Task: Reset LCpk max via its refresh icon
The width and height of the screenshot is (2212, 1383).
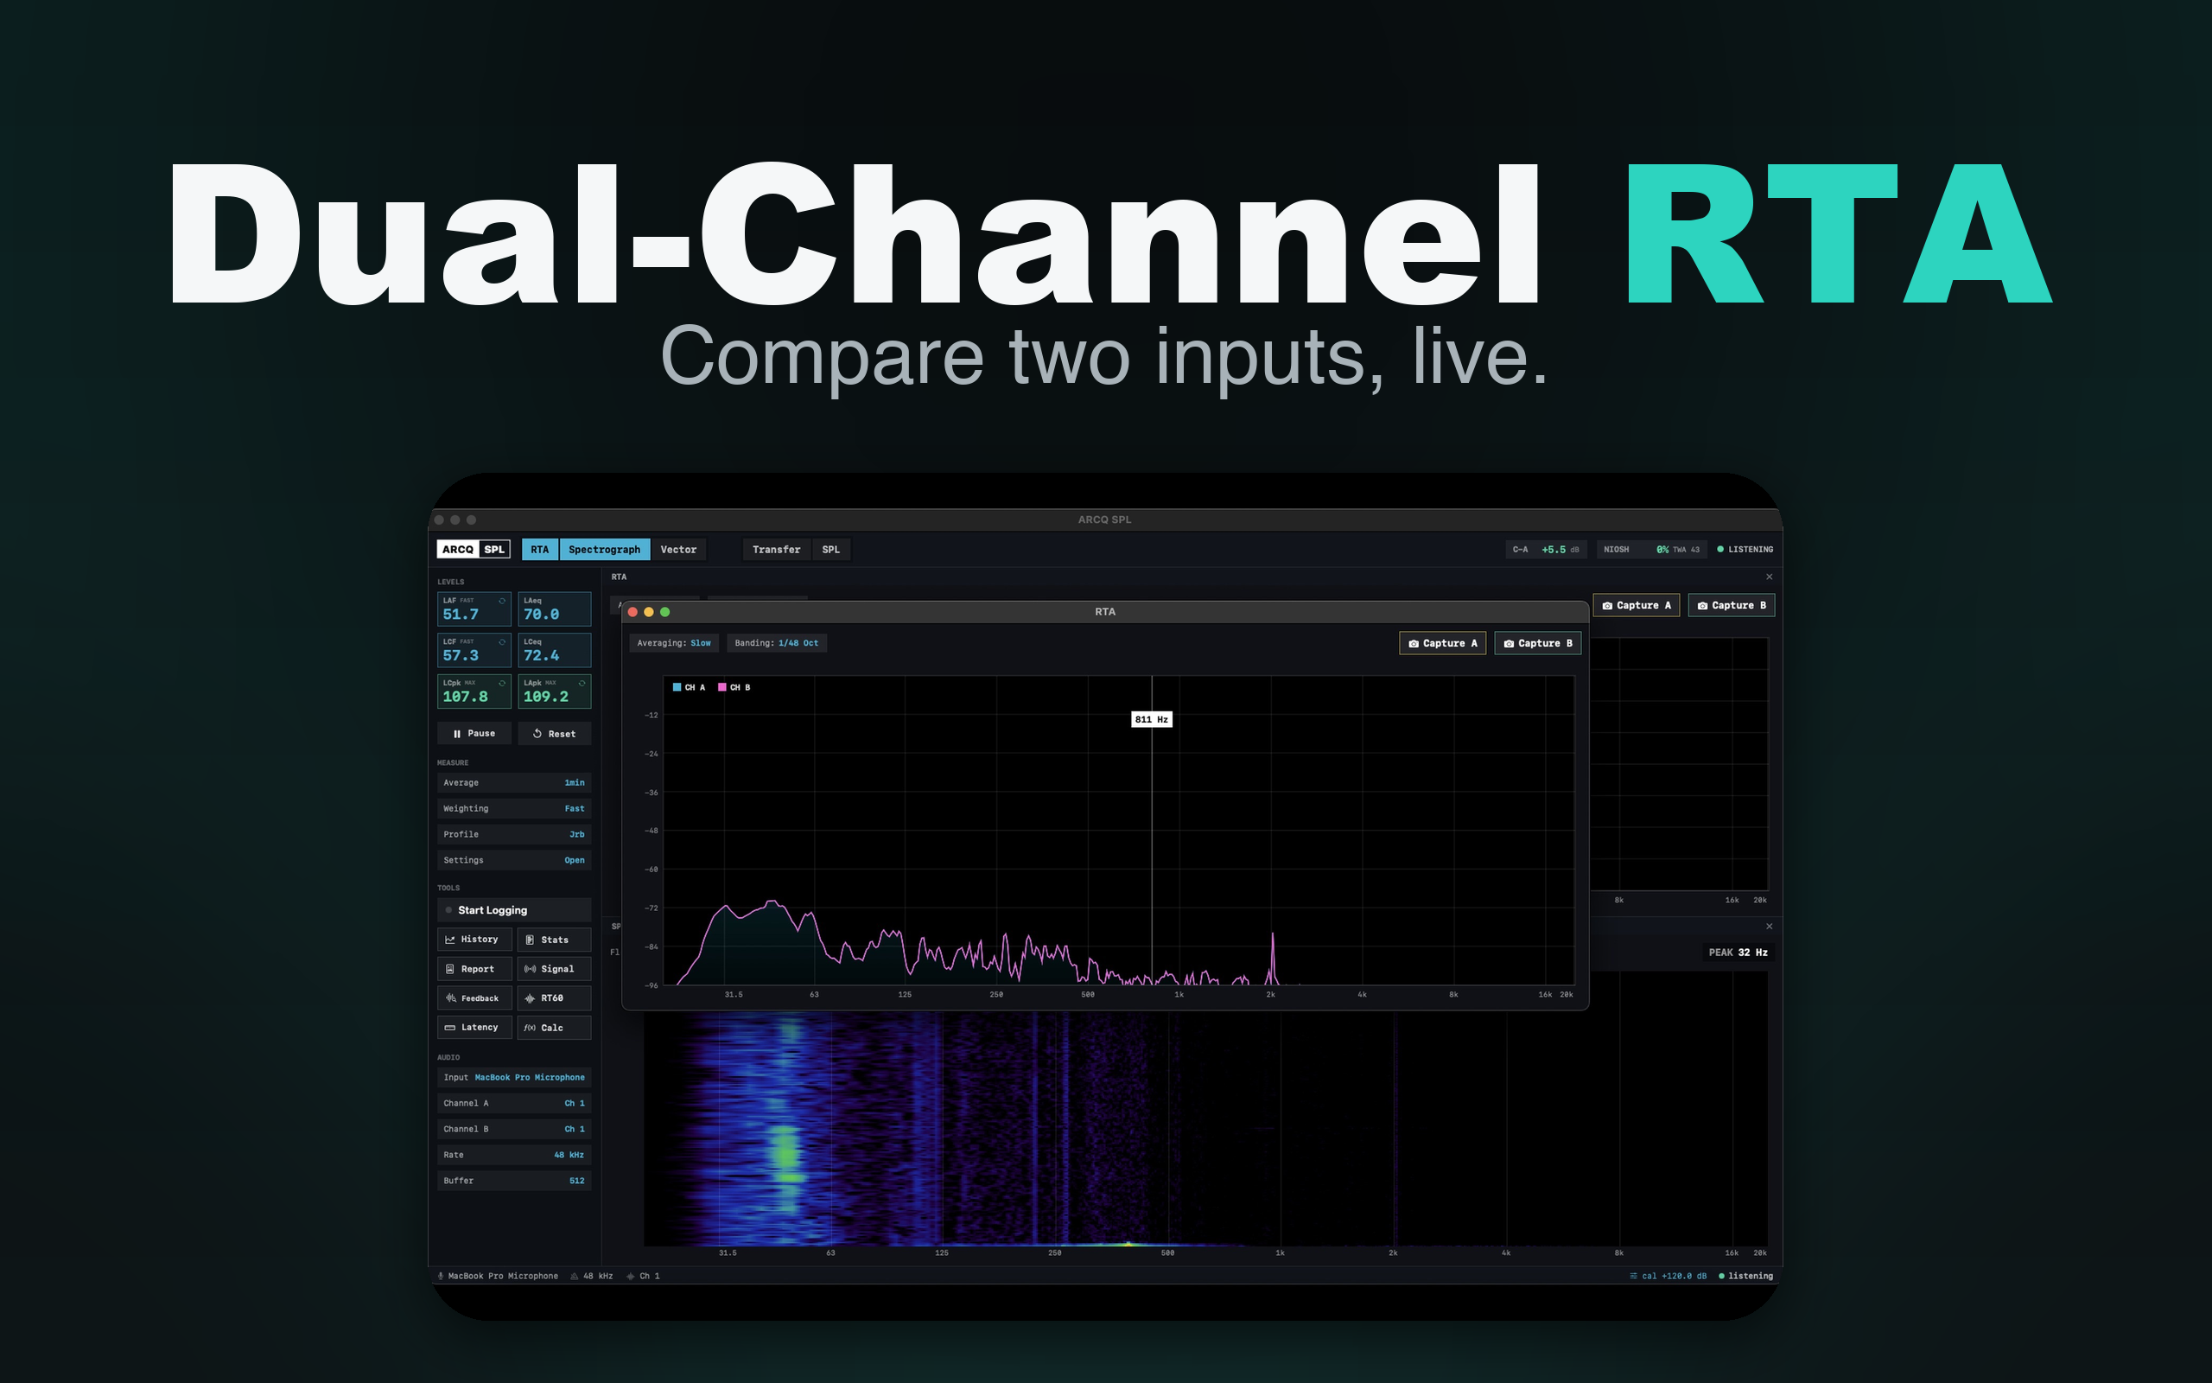Action: tap(502, 683)
